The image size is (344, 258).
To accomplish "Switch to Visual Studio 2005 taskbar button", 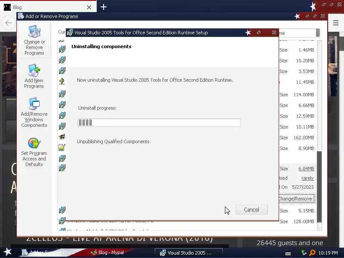I will [189, 252].
